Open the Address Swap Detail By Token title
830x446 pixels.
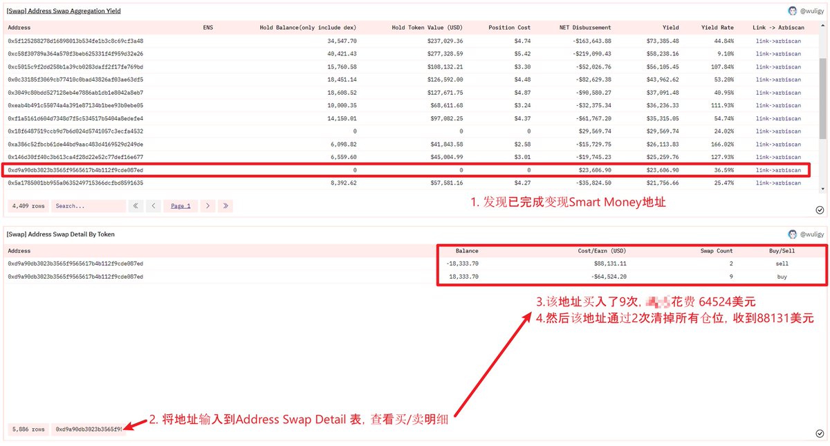(x=61, y=234)
